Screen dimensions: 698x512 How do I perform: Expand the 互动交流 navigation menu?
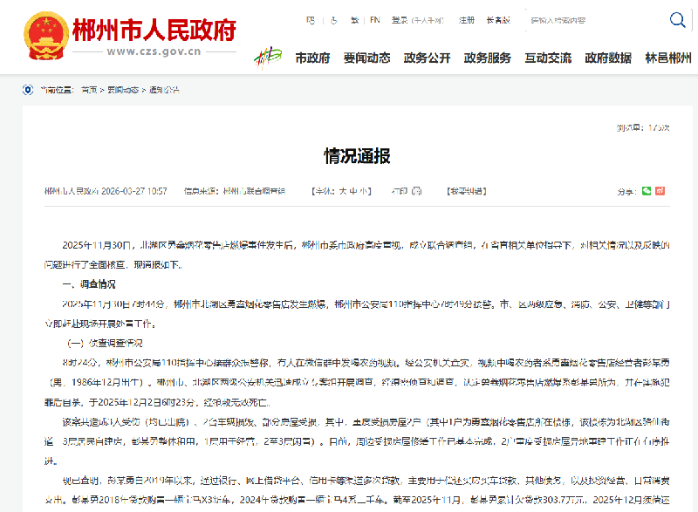click(548, 58)
